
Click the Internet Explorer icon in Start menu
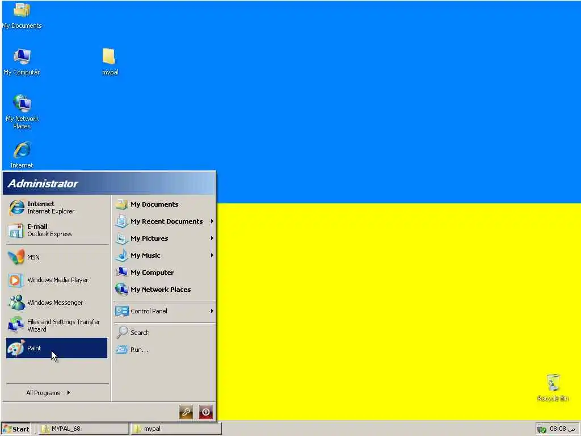16,208
